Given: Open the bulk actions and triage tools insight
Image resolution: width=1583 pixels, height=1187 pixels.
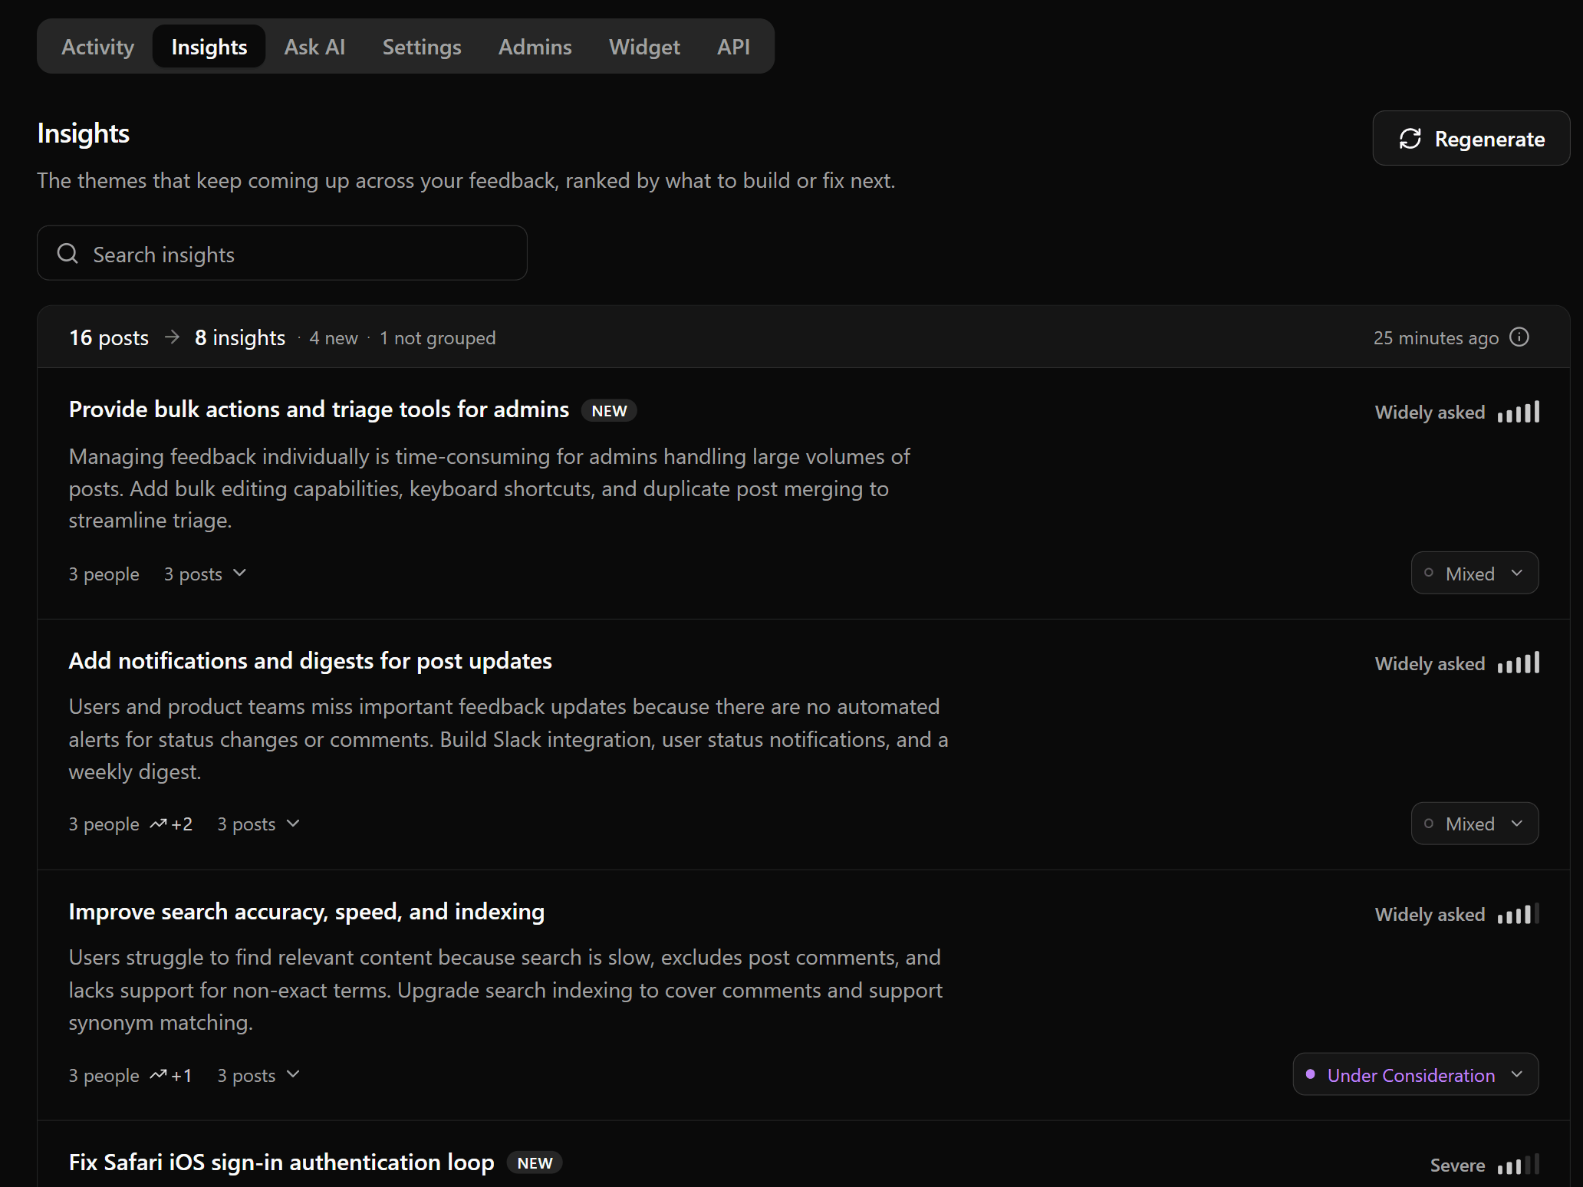Looking at the screenshot, I should 319,409.
